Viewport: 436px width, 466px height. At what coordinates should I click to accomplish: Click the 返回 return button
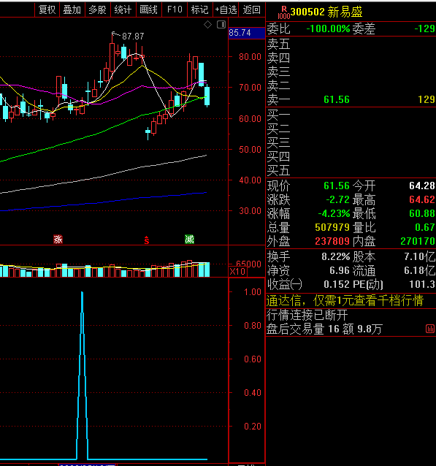251,9
